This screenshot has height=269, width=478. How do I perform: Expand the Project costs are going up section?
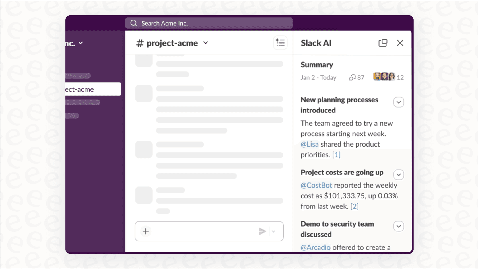coord(399,174)
